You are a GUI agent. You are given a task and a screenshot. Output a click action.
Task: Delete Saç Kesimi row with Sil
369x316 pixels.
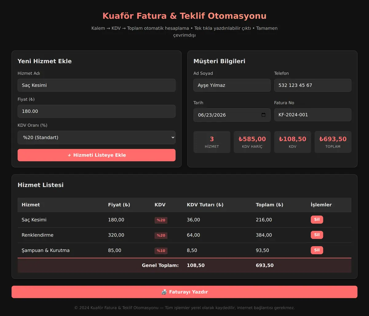click(x=317, y=220)
